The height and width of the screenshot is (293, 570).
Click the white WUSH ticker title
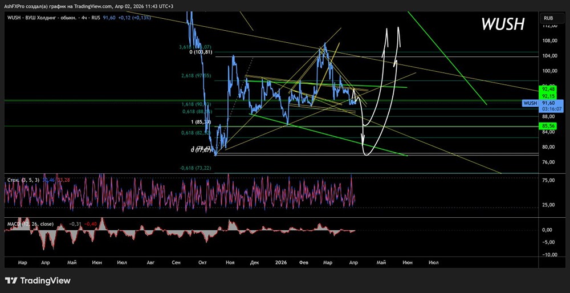click(x=503, y=24)
